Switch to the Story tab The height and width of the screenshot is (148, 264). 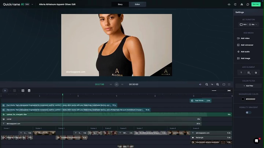[120, 4]
